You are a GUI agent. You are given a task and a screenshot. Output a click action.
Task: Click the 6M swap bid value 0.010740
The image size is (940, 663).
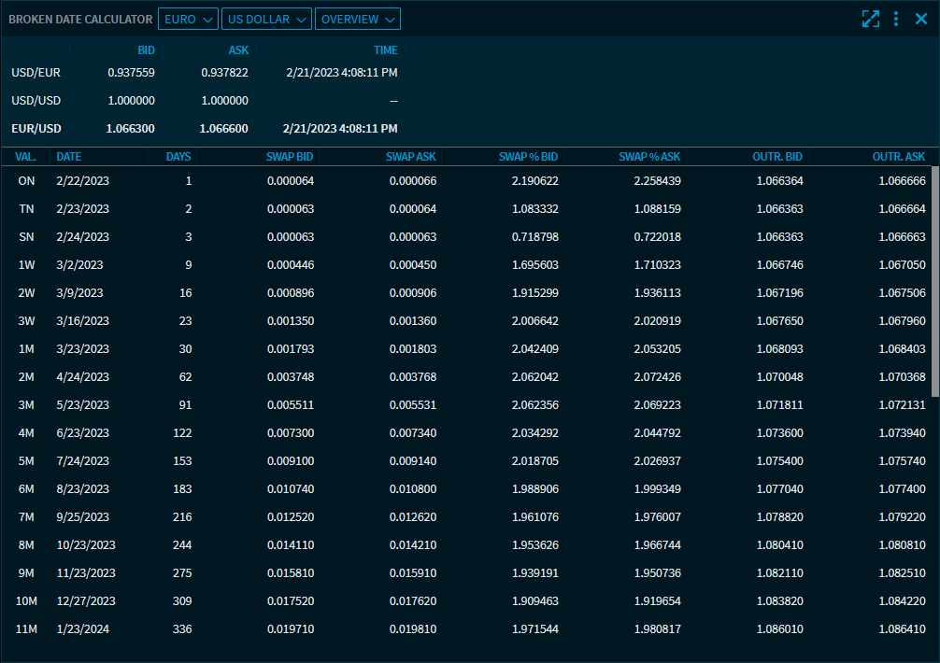(x=290, y=489)
